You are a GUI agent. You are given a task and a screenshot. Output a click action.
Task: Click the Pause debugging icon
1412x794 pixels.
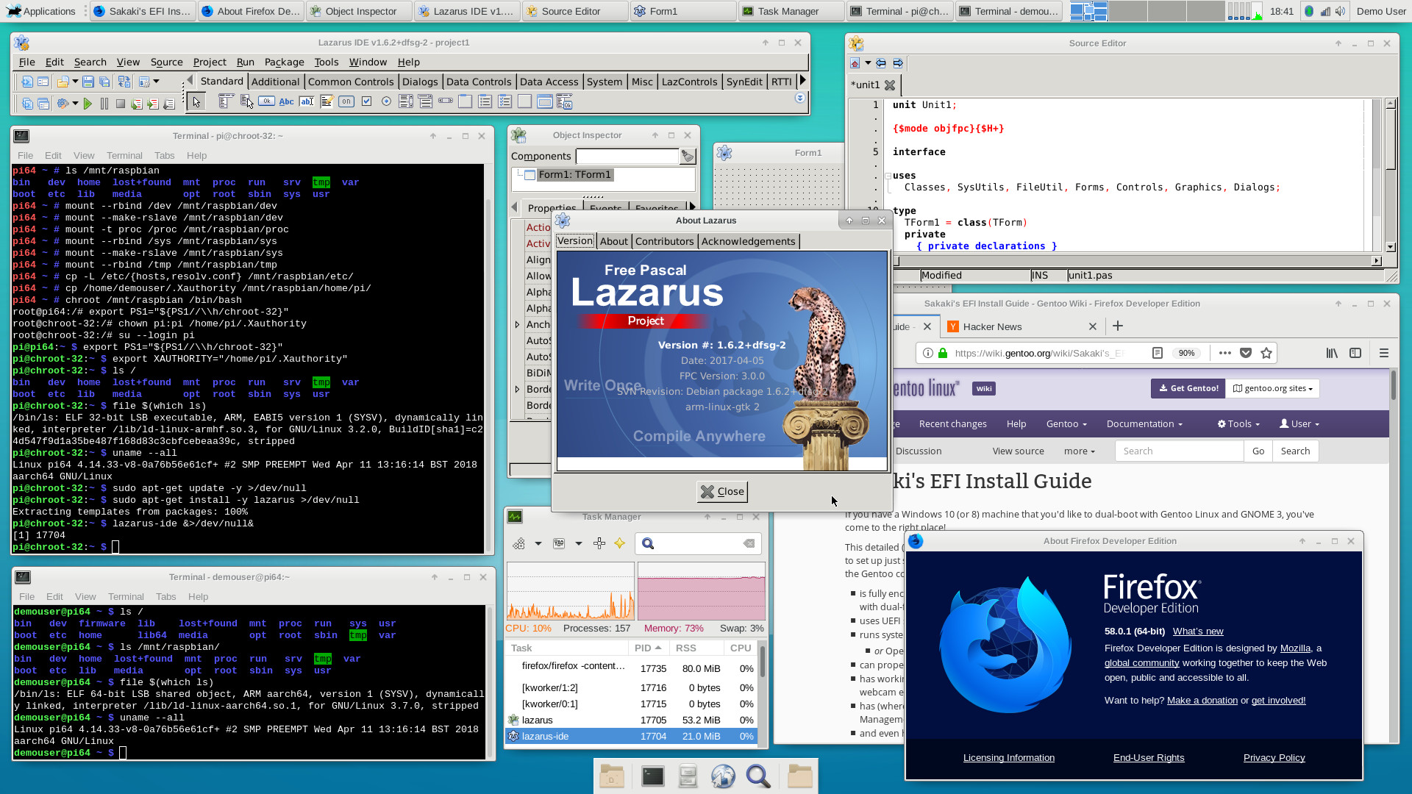[x=104, y=104]
